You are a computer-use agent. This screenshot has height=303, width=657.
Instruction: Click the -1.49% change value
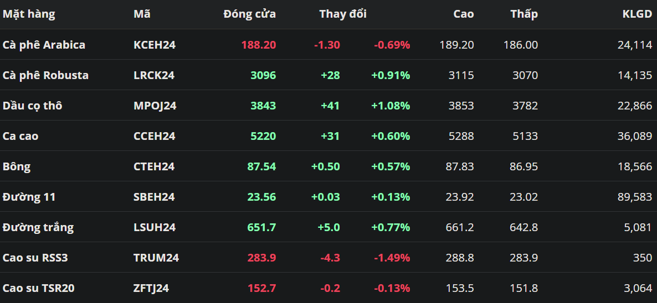coord(392,258)
